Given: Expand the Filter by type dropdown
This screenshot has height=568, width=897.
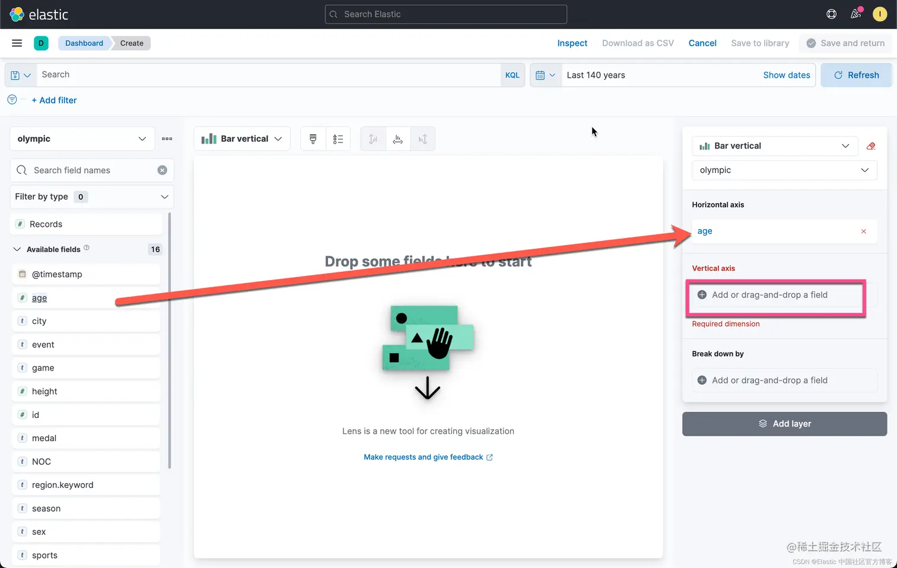Looking at the screenshot, I should [92, 197].
